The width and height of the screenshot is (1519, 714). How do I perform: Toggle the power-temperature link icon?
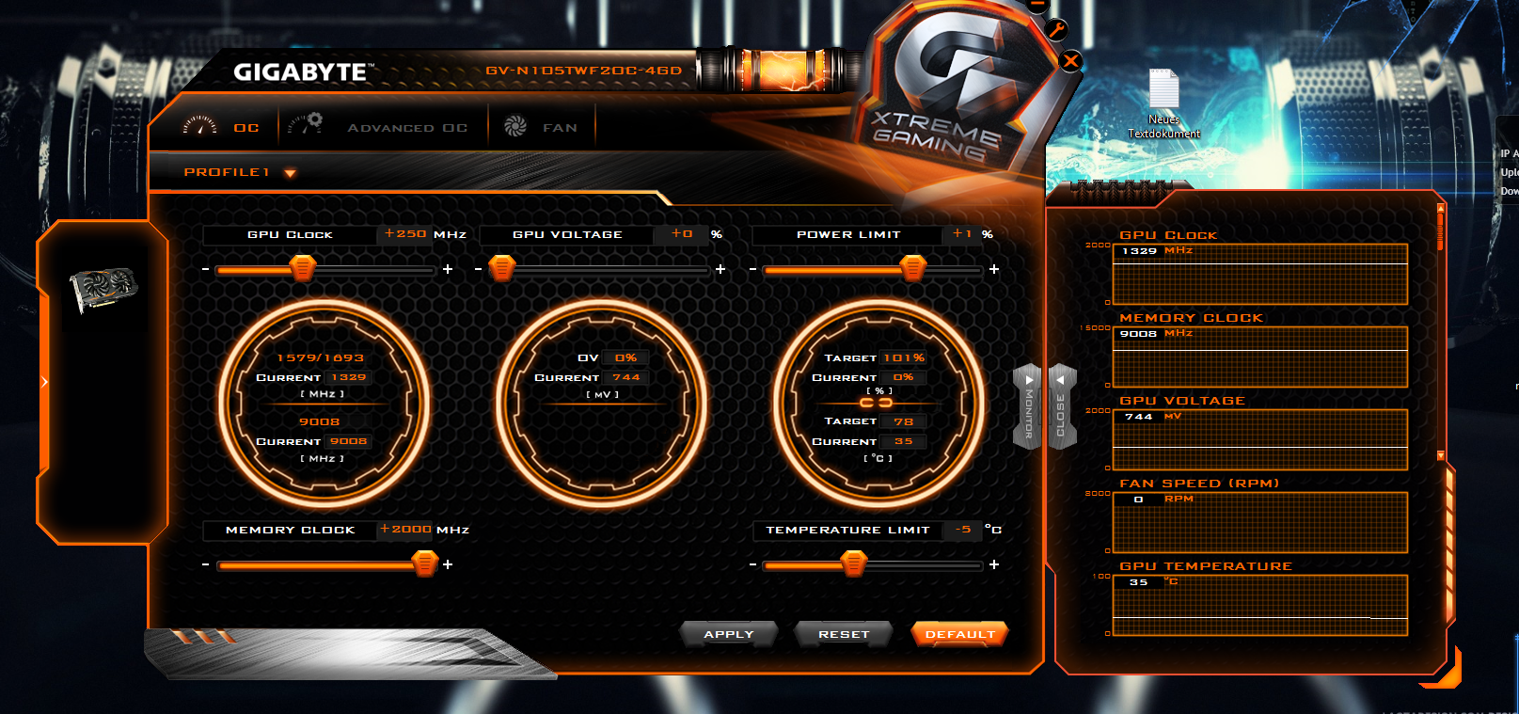876,403
